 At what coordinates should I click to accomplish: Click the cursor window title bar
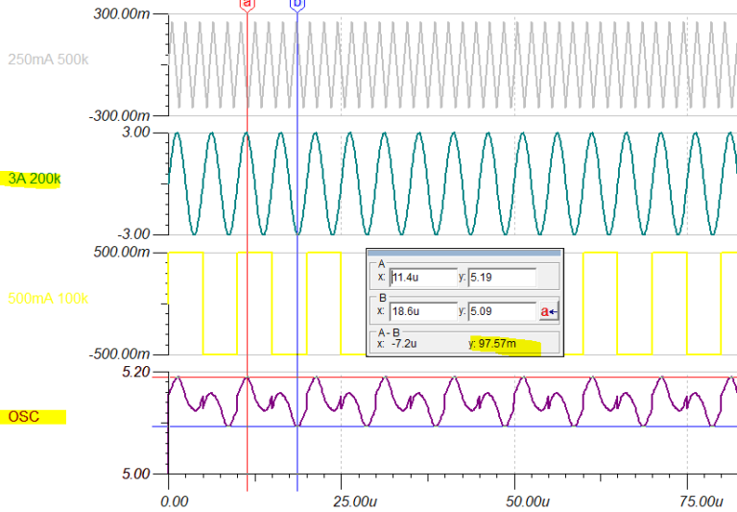point(464,253)
